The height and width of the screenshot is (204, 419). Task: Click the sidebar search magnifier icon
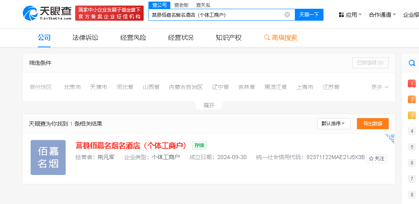click(x=412, y=63)
